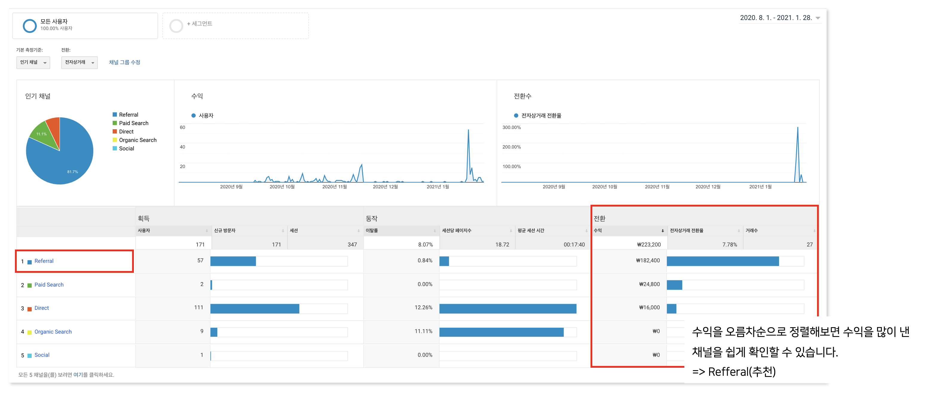
Task: Click the empty add-segment circle icon
Action: click(x=176, y=26)
